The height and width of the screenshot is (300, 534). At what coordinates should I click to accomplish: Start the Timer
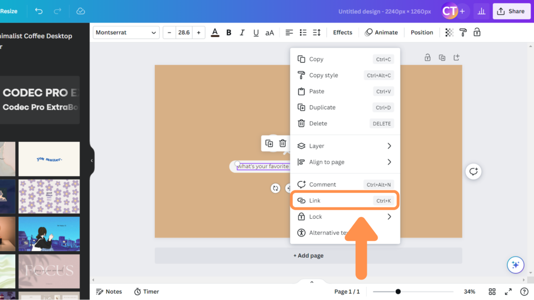coord(146,292)
